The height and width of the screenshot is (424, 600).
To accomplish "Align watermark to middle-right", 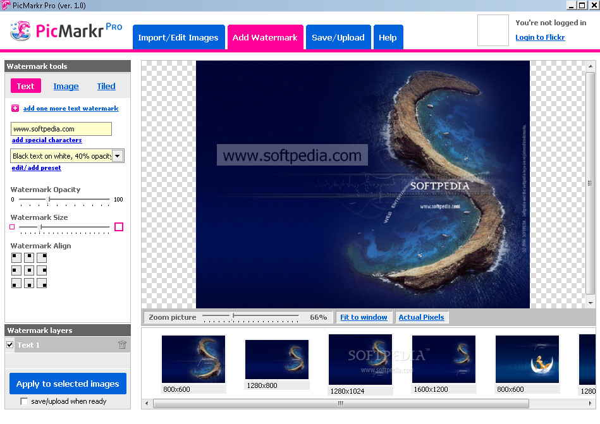I will click(42, 270).
